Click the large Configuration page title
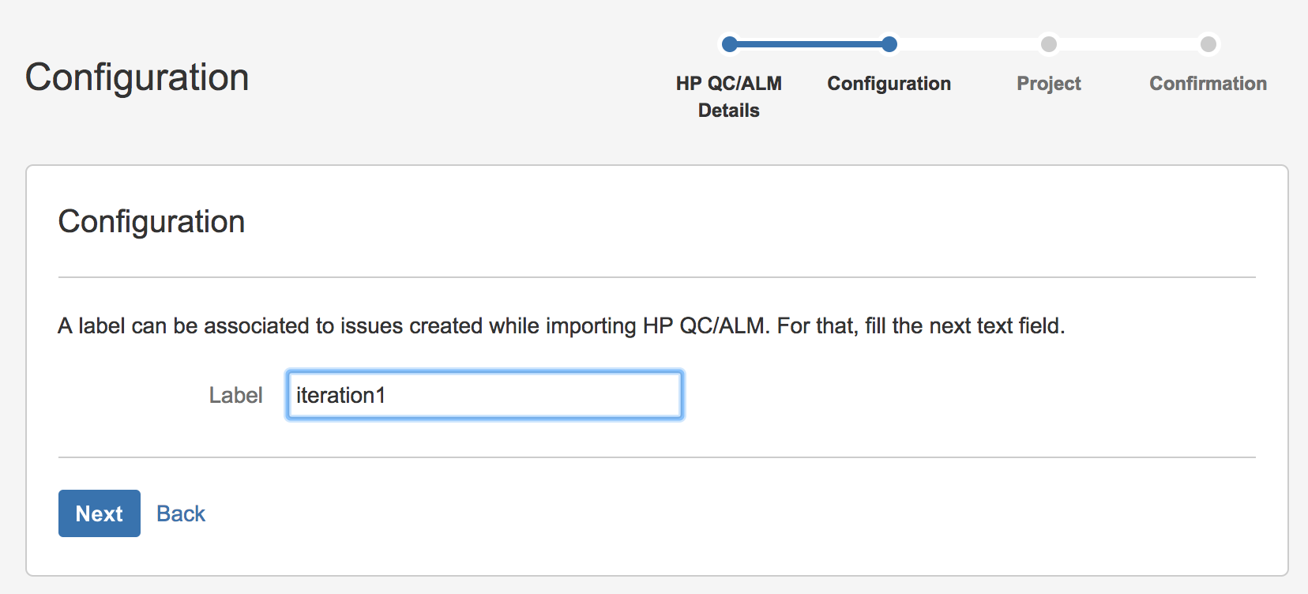This screenshot has height=594, width=1308. coord(137,78)
